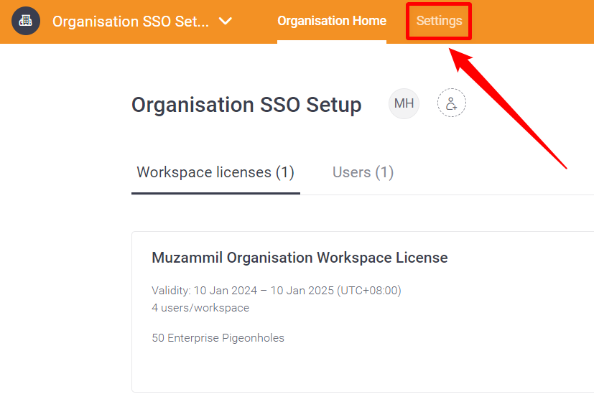Viewport: 594px width, 417px height.
Task: Open the Settings tab in header
Action: [x=439, y=21]
